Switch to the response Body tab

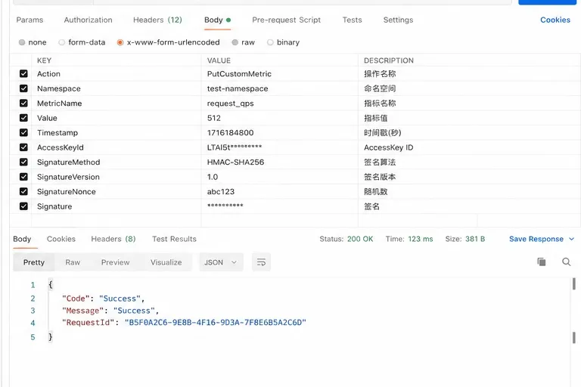pyautogui.click(x=22, y=240)
